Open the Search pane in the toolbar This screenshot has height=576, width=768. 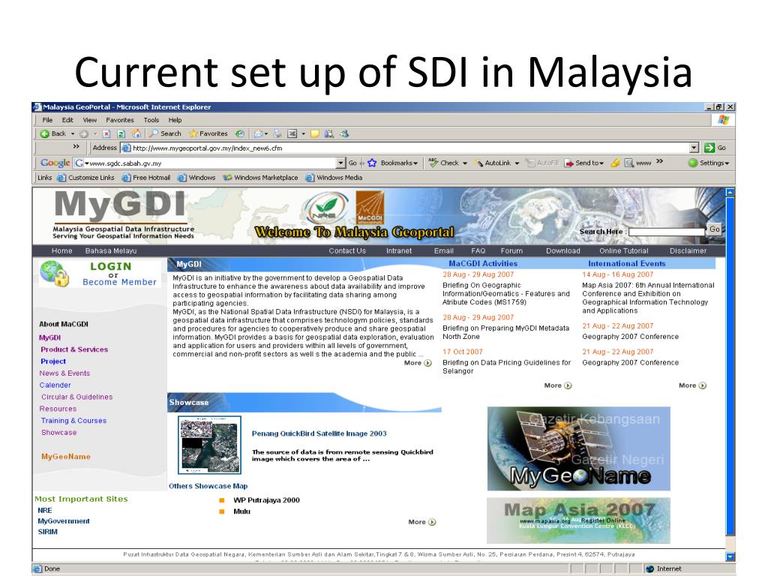point(165,133)
